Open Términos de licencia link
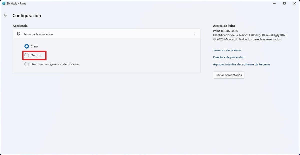 click(227, 50)
